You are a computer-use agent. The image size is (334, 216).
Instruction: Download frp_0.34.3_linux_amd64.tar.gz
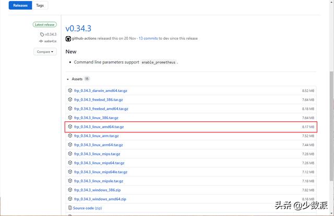pos(99,127)
